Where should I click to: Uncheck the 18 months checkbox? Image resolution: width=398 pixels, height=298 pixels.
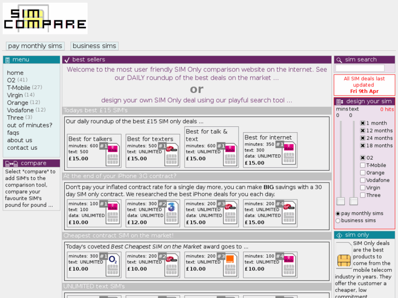[x=362, y=145]
